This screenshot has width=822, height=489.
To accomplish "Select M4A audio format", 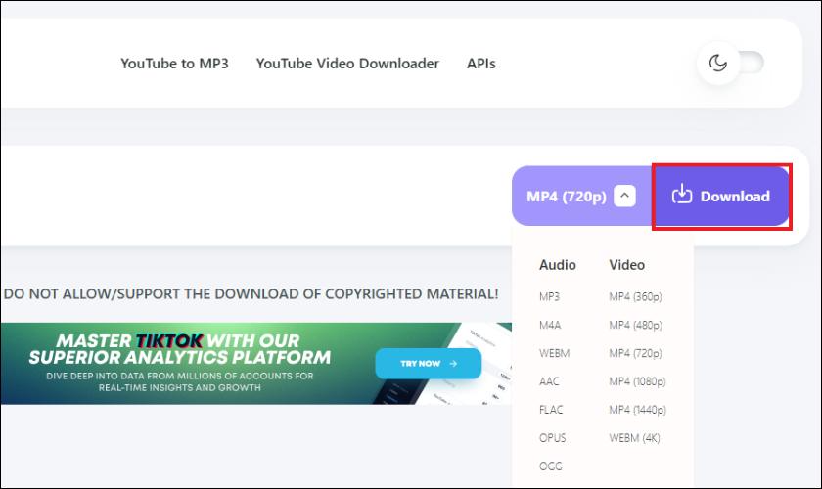I will [x=550, y=325].
